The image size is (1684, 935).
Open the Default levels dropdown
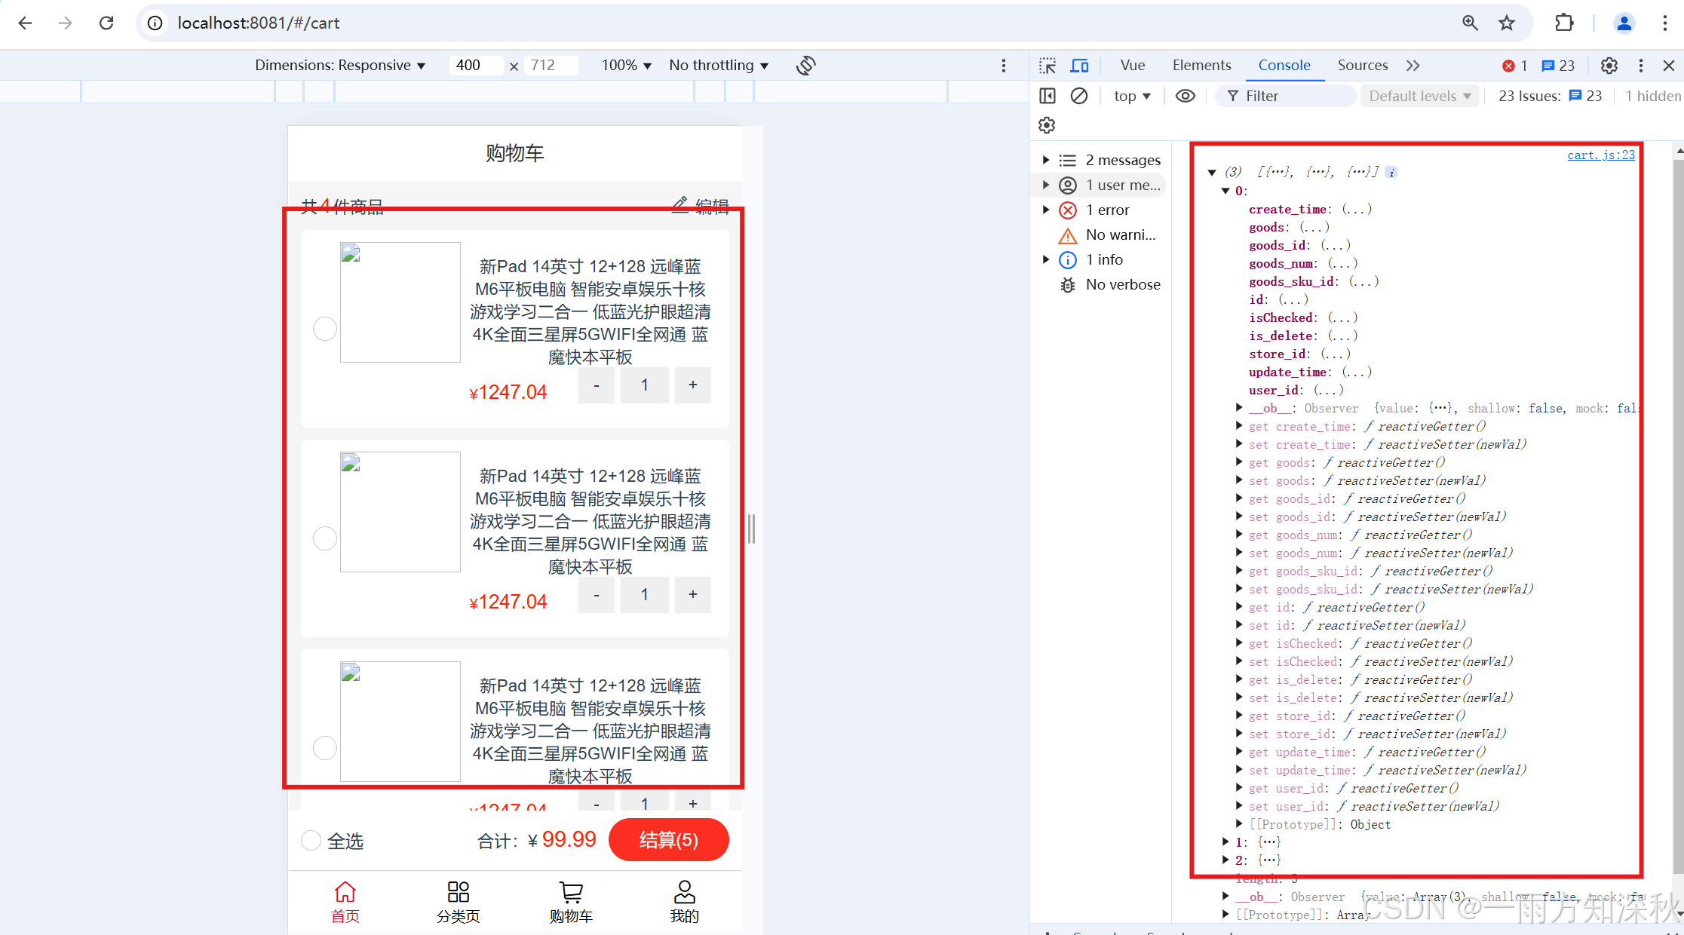pos(1419,96)
